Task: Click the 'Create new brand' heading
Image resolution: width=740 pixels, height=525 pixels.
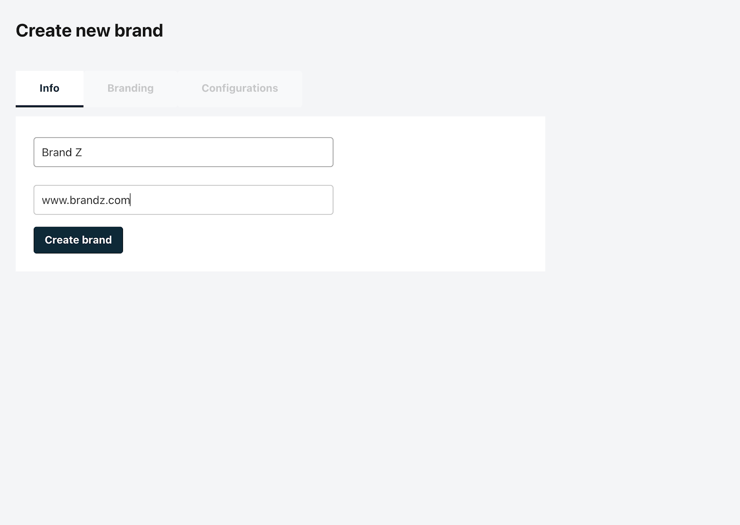Action: [x=89, y=31]
